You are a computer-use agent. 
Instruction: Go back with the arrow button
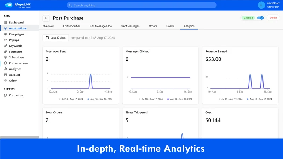46,18
